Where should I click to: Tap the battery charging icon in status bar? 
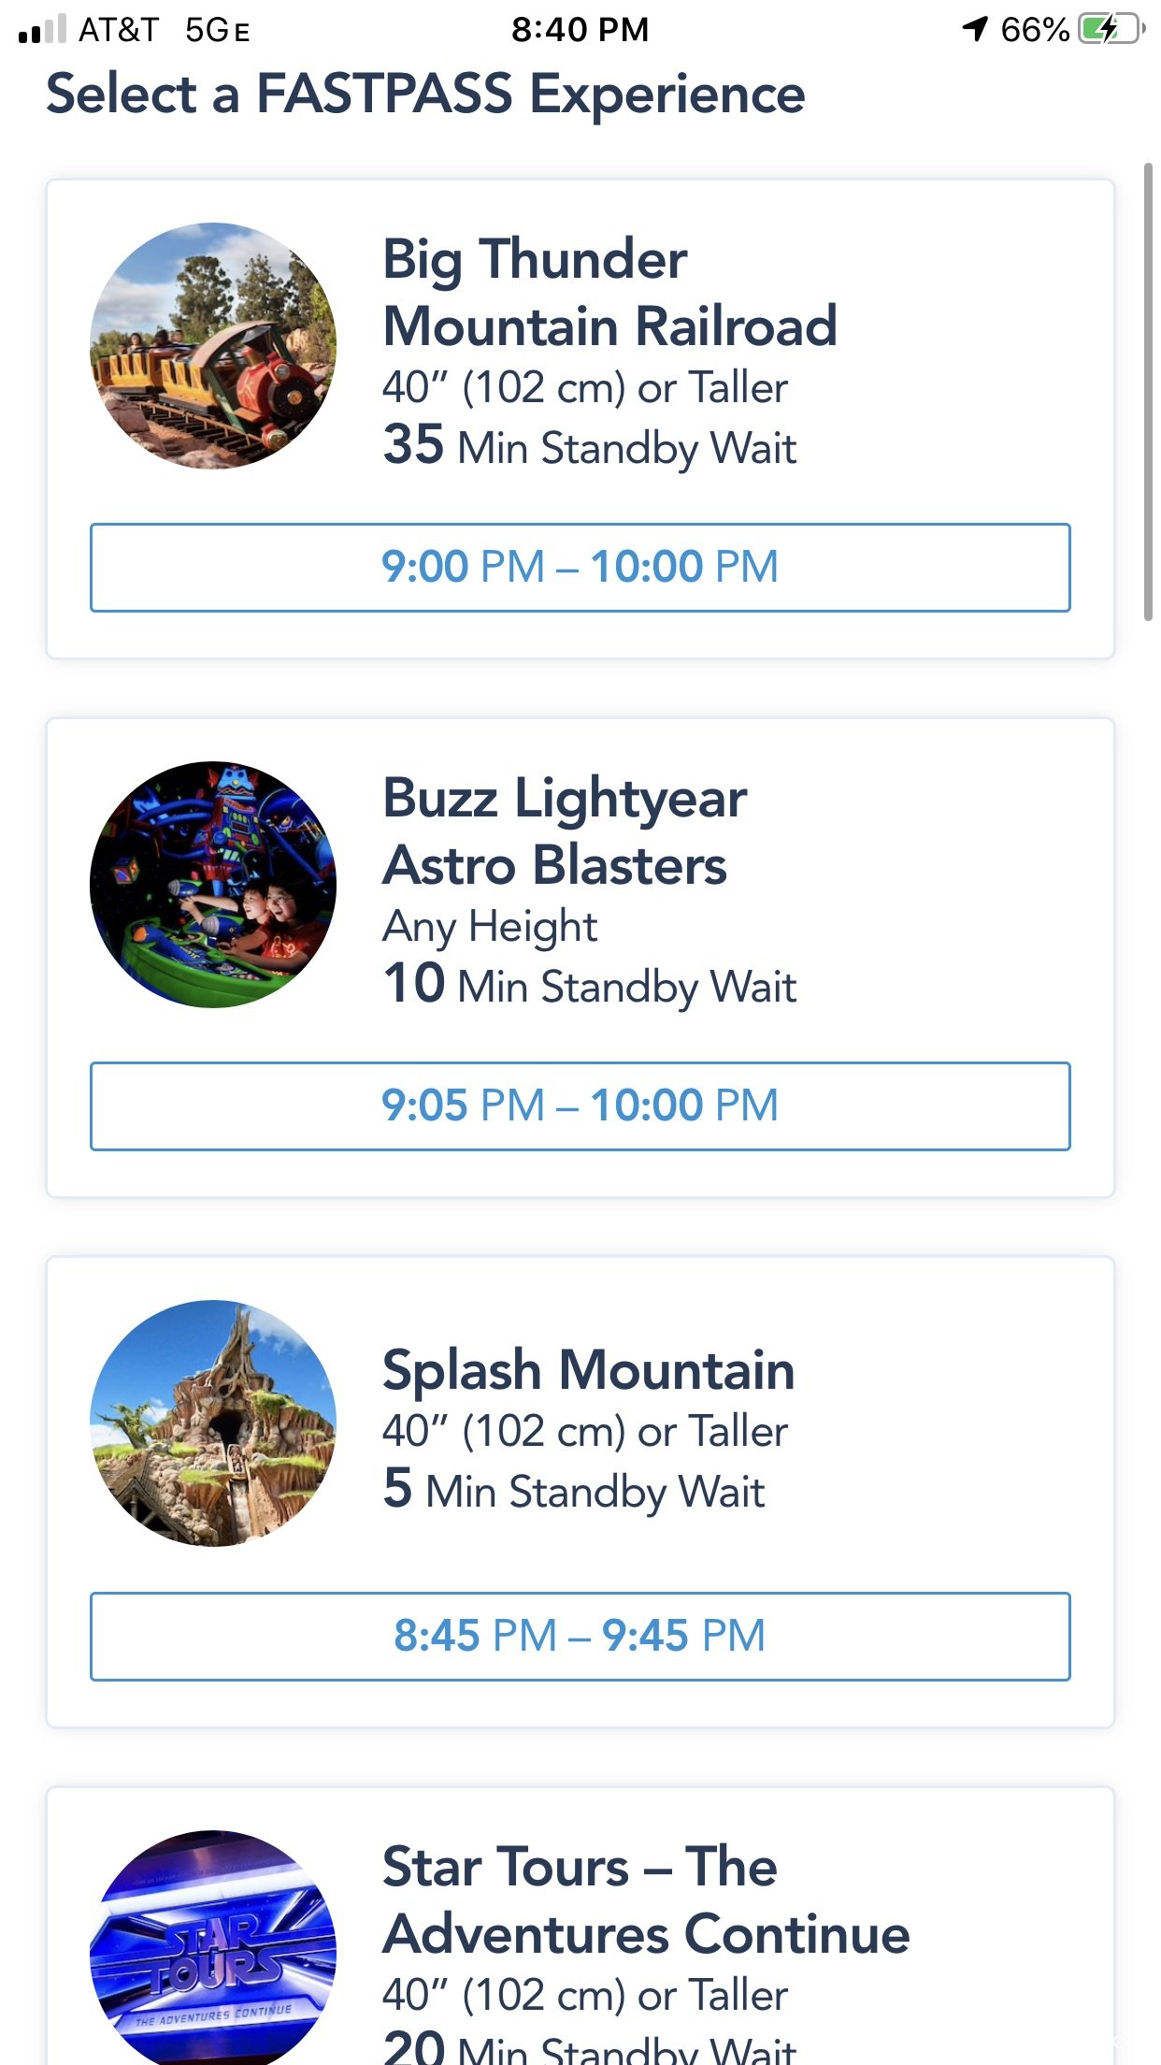tap(1111, 29)
